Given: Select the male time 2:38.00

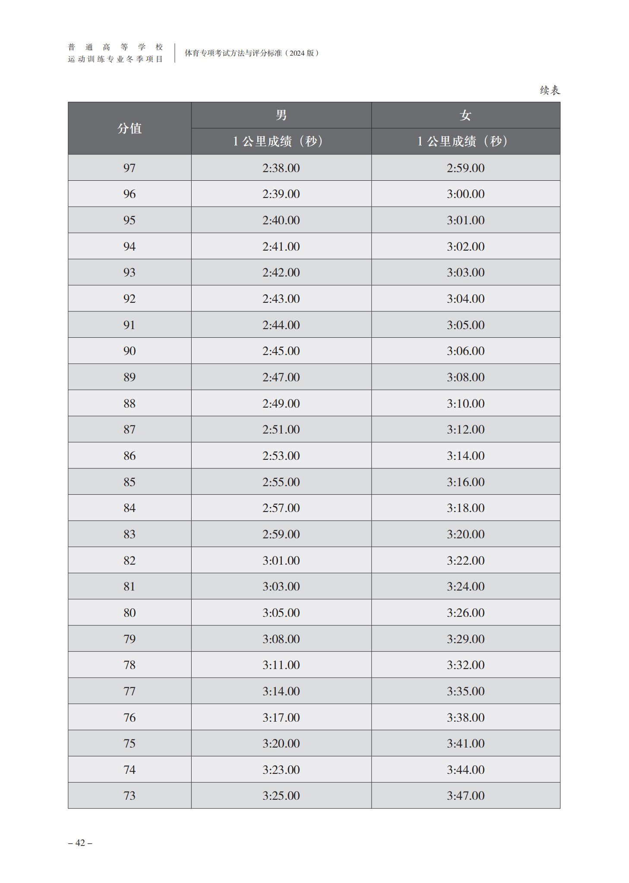Looking at the screenshot, I should (x=281, y=168).
